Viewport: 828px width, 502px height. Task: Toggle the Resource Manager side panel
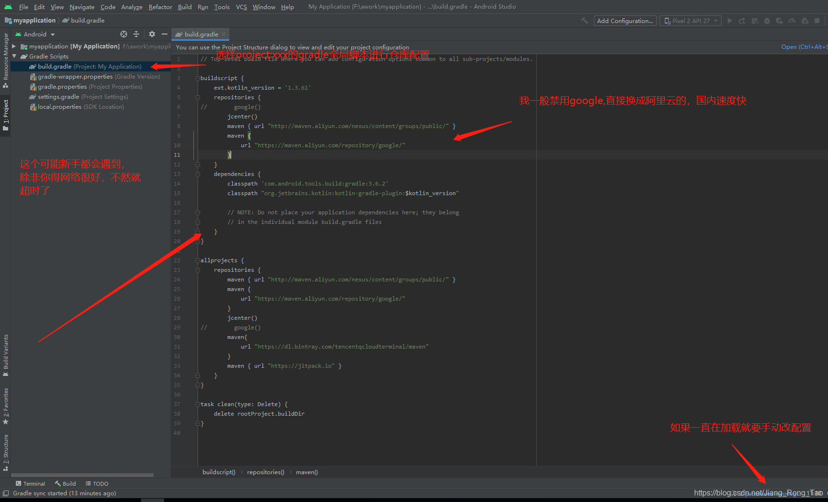click(x=6, y=60)
